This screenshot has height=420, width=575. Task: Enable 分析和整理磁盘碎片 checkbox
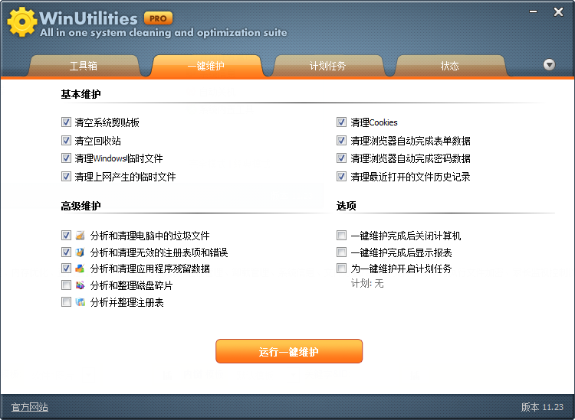coord(66,285)
